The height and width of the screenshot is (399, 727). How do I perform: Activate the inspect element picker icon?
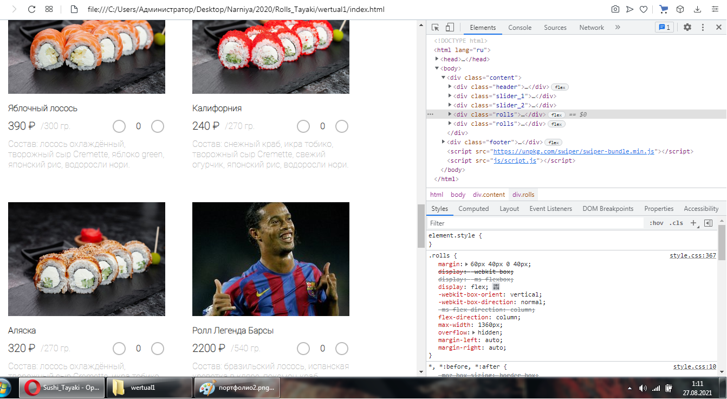tap(436, 27)
